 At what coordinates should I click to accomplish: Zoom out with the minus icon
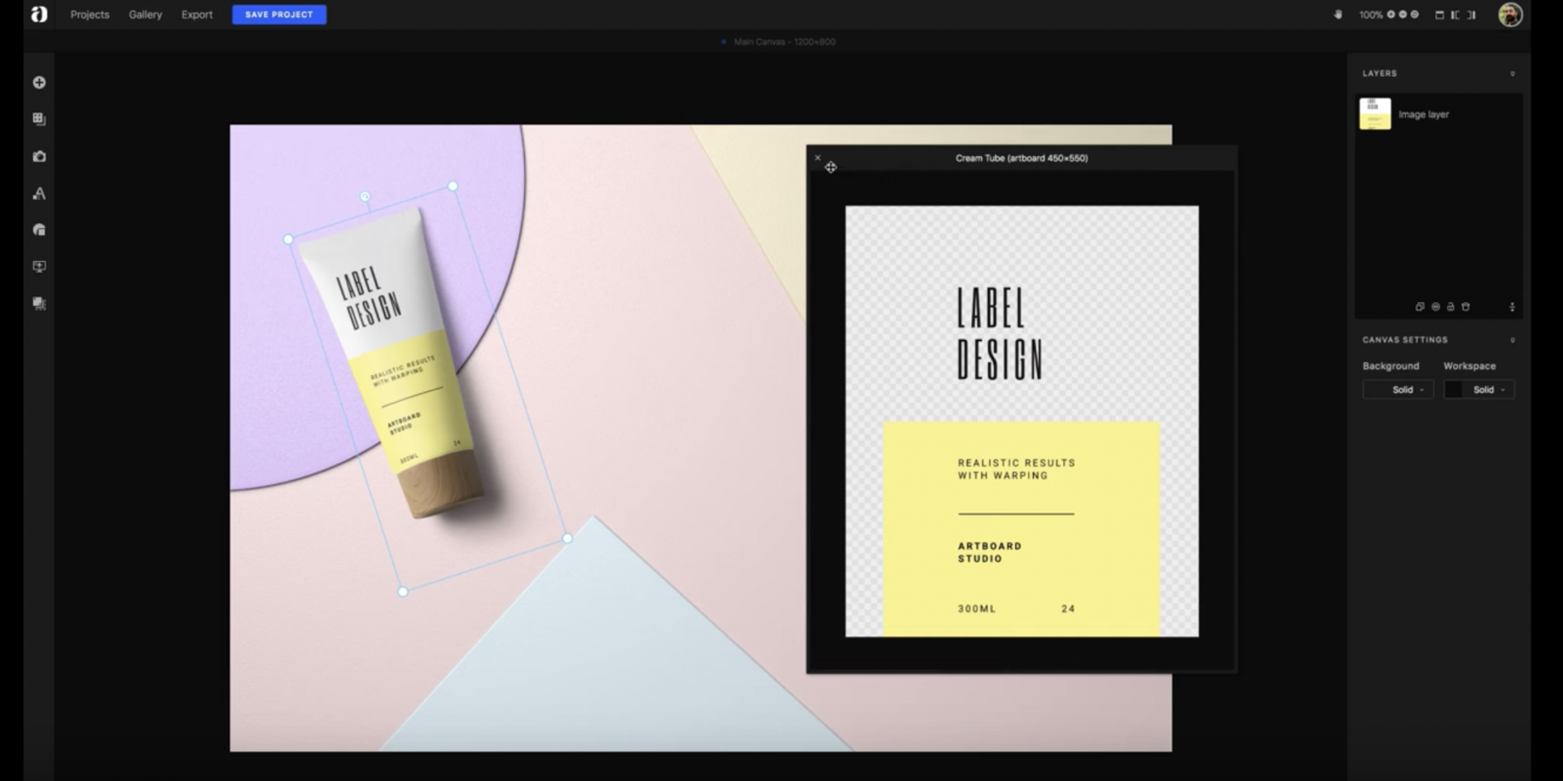(1403, 15)
